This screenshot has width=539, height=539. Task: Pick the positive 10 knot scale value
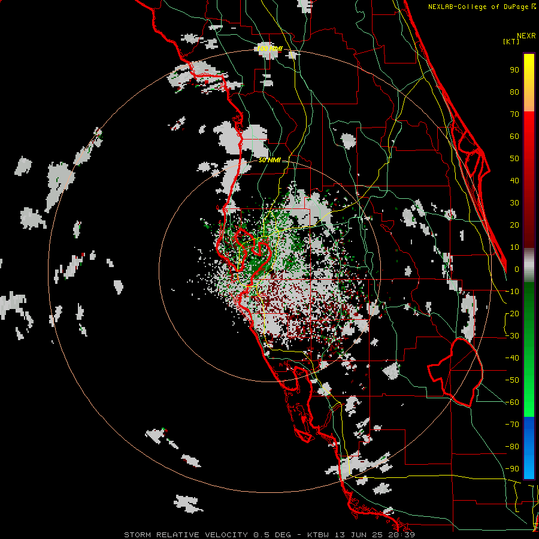coord(514,247)
